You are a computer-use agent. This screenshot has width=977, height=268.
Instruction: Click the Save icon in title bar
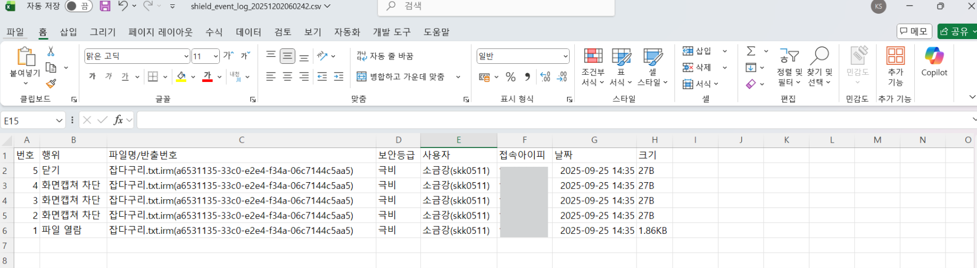[x=105, y=7]
